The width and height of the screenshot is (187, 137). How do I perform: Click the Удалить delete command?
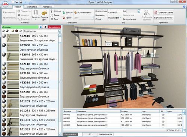point(23,15)
